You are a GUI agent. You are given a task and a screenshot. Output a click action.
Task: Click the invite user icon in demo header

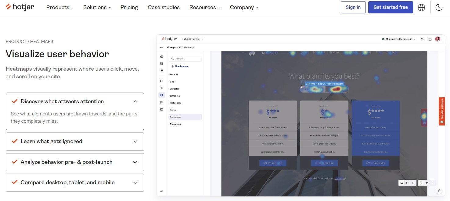click(x=422, y=39)
